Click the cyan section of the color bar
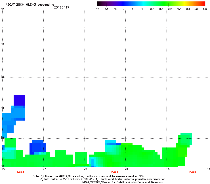The height and width of the screenshot is (184, 210). click(143, 4)
